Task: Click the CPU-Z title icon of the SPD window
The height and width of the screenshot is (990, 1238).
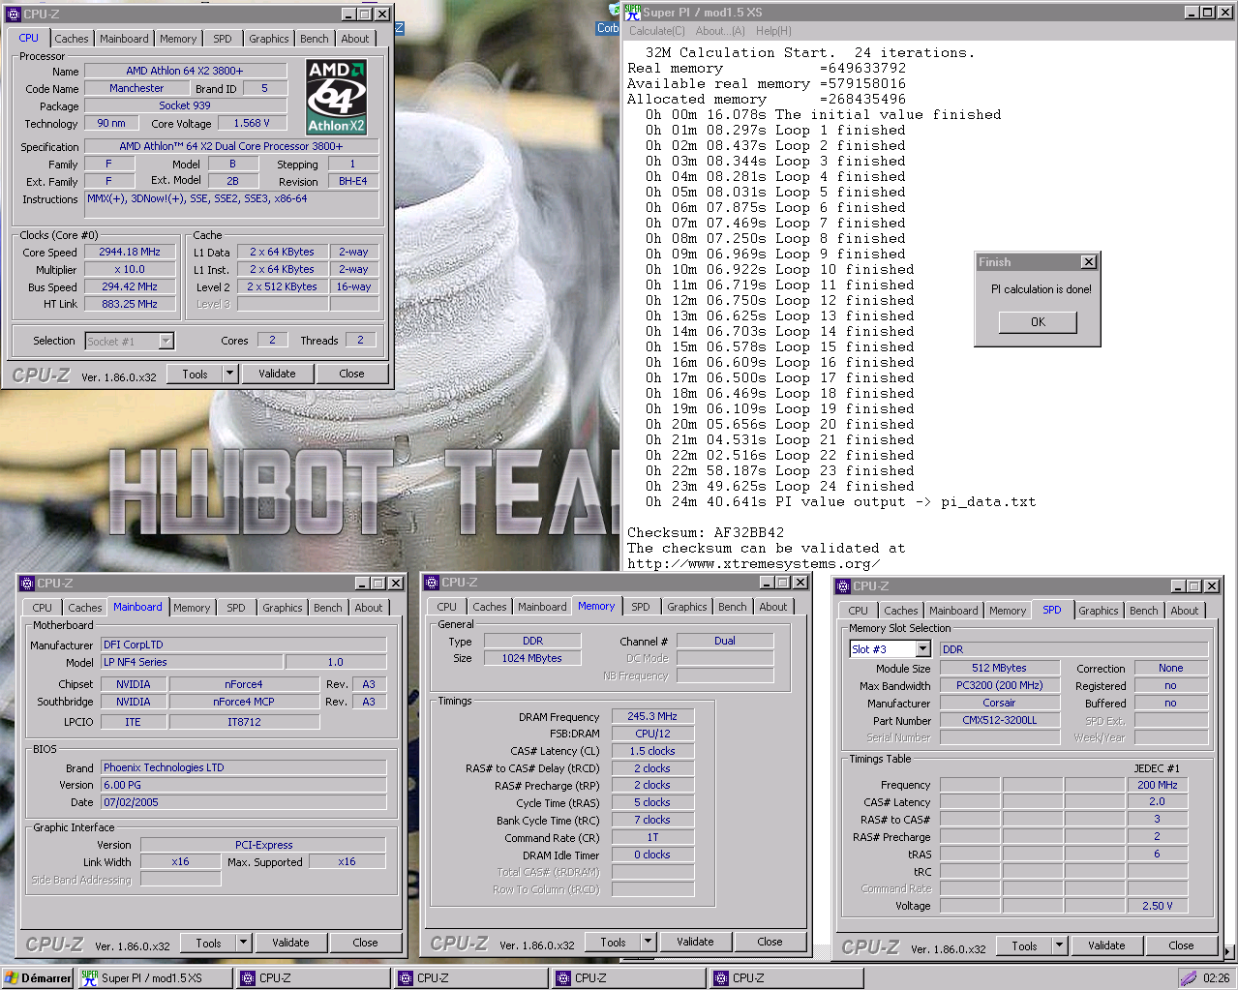Action: [x=843, y=586]
